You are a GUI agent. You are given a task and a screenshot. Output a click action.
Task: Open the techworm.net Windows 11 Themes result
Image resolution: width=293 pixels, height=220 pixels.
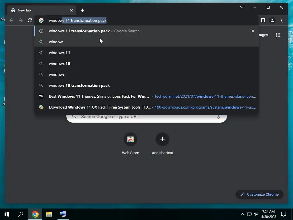pos(146,96)
